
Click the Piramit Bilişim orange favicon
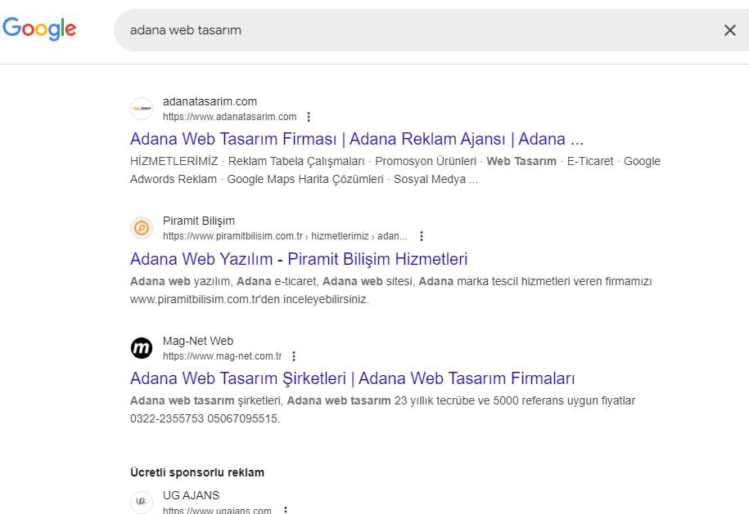[142, 228]
